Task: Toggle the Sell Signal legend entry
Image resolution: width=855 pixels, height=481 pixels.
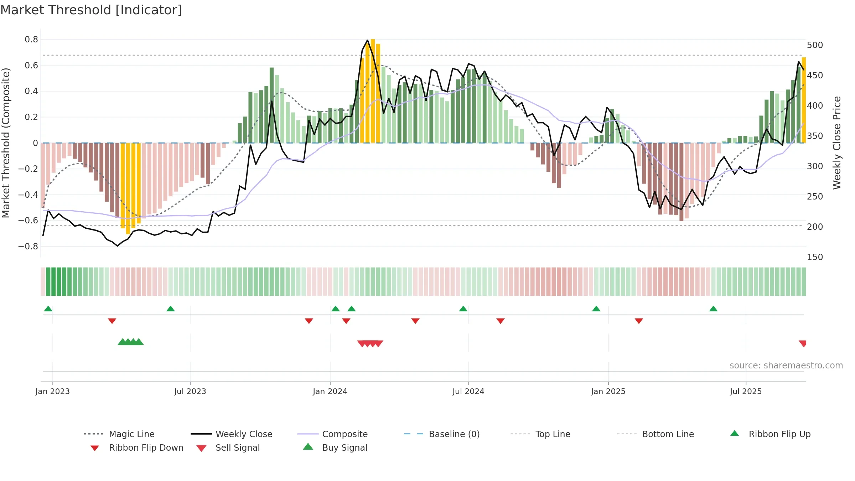Action: 228,448
